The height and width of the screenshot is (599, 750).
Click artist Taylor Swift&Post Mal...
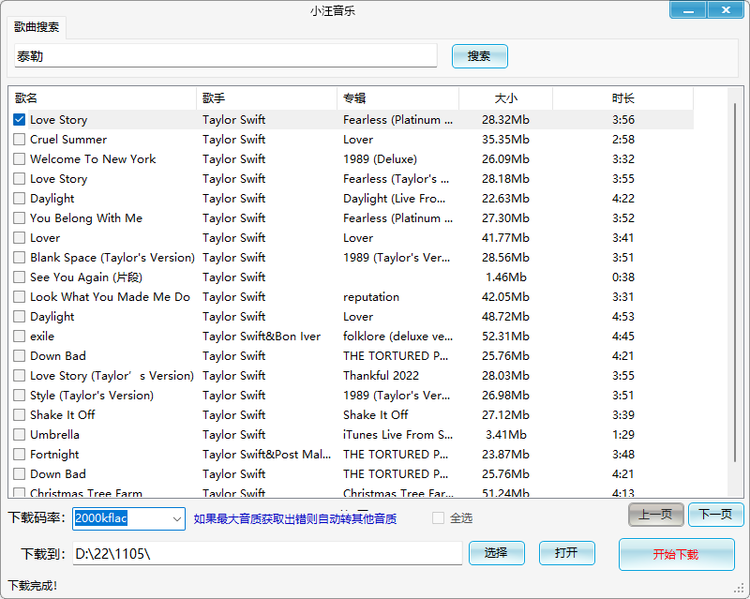pyautogui.click(x=266, y=454)
